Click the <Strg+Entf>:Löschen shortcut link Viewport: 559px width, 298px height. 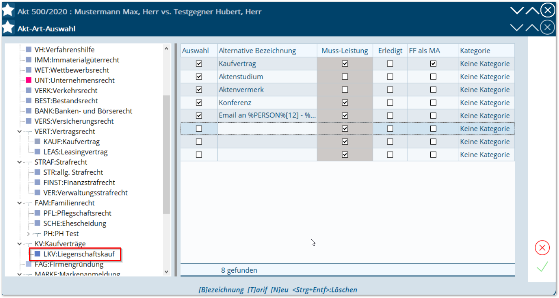pos(325,290)
